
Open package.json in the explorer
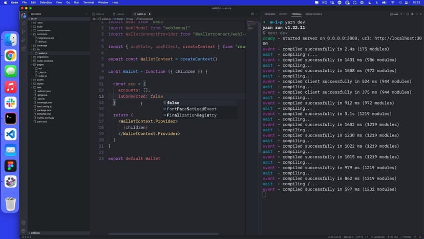coord(45,110)
